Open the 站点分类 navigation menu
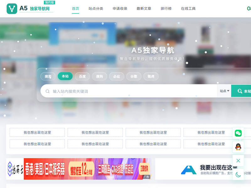Viewport: 251px width, 188px height. 96,9
